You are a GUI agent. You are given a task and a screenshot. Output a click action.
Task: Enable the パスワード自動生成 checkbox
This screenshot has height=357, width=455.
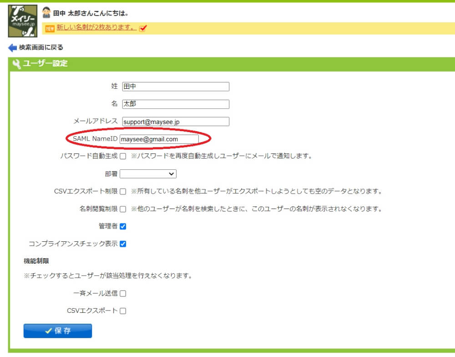122,156
